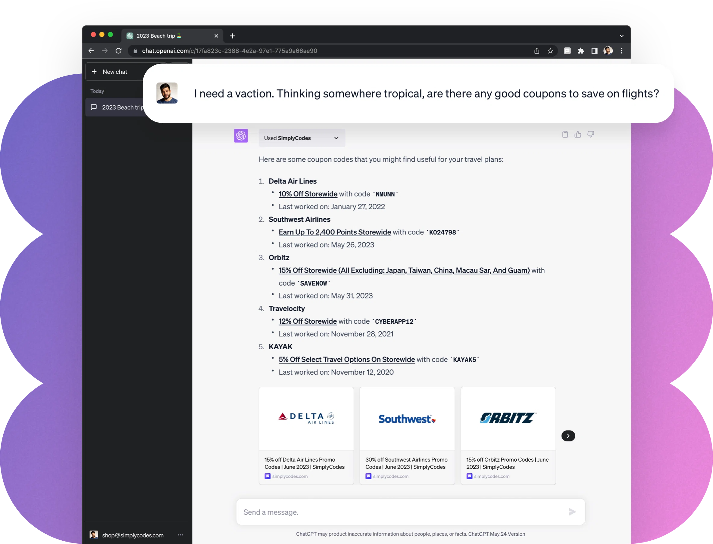Open 2023 Beach trip conversation in sidebar
The width and height of the screenshot is (713, 544).
coord(114,107)
